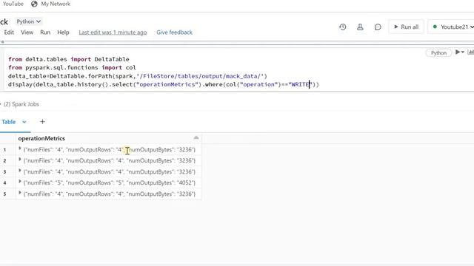Expand the row 1 operationMetrics JSON
This screenshot has width=474, height=266.
click(20, 149)
